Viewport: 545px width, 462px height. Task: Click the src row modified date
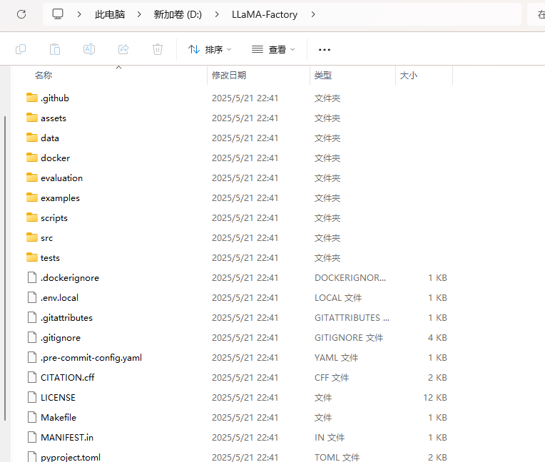(x=245, y=238)
